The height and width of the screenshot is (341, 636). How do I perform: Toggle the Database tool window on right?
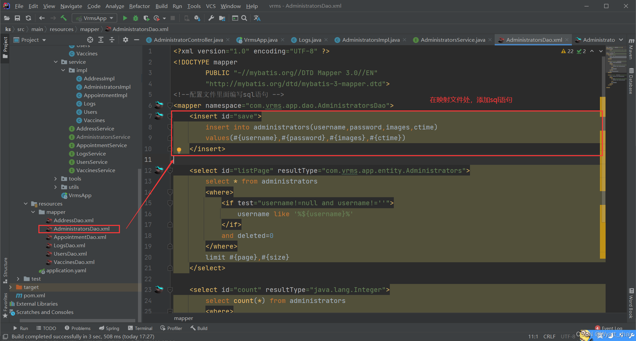pos(631,81)
